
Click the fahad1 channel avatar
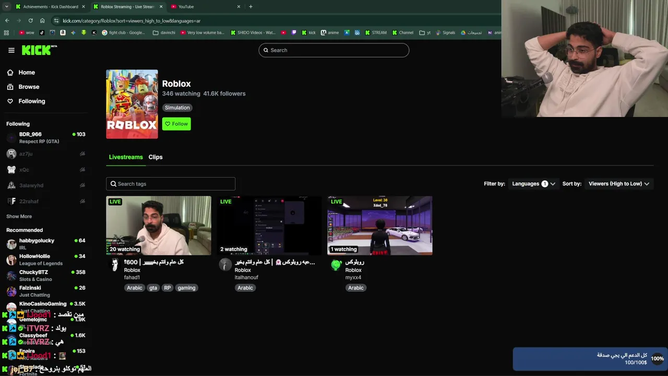[x=114, y=265]
